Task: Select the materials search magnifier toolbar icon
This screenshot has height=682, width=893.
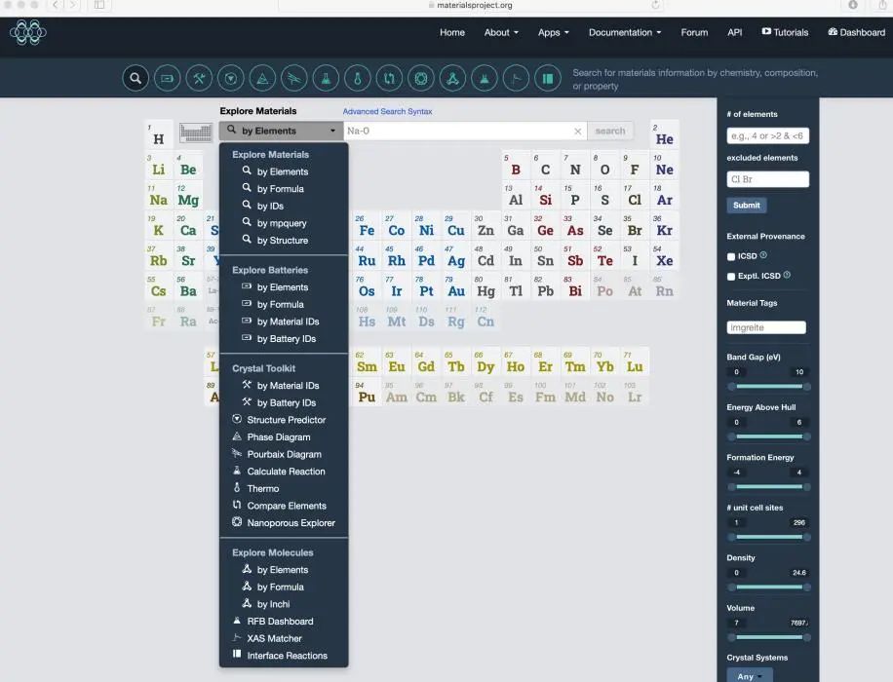Action: click(x=136, y=79)
